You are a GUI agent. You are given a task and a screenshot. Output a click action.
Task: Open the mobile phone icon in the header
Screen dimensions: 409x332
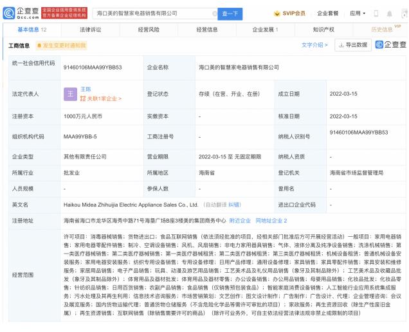point(376,14)
